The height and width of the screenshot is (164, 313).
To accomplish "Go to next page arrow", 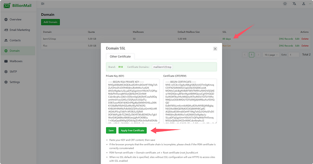I will (258, 55).
